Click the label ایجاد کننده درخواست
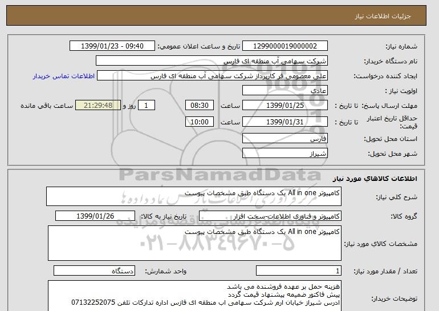439x311 pixels. pyautogui.click(x=385, y=76)
